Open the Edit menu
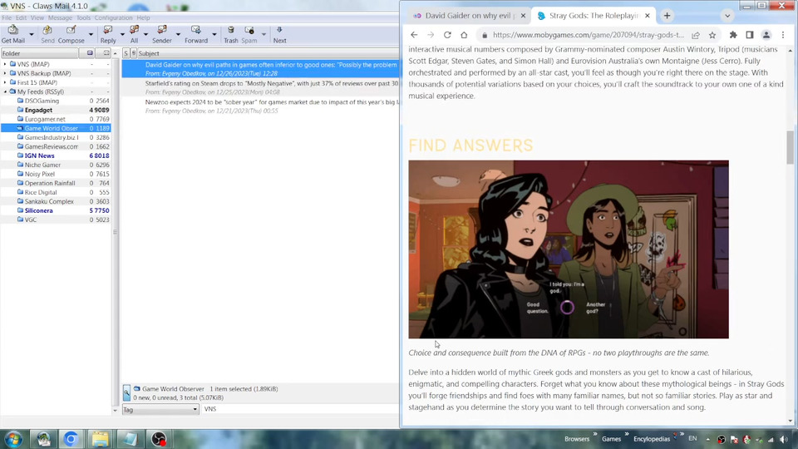The height and width of the screenshot is (449, 798). pos(21,17)
